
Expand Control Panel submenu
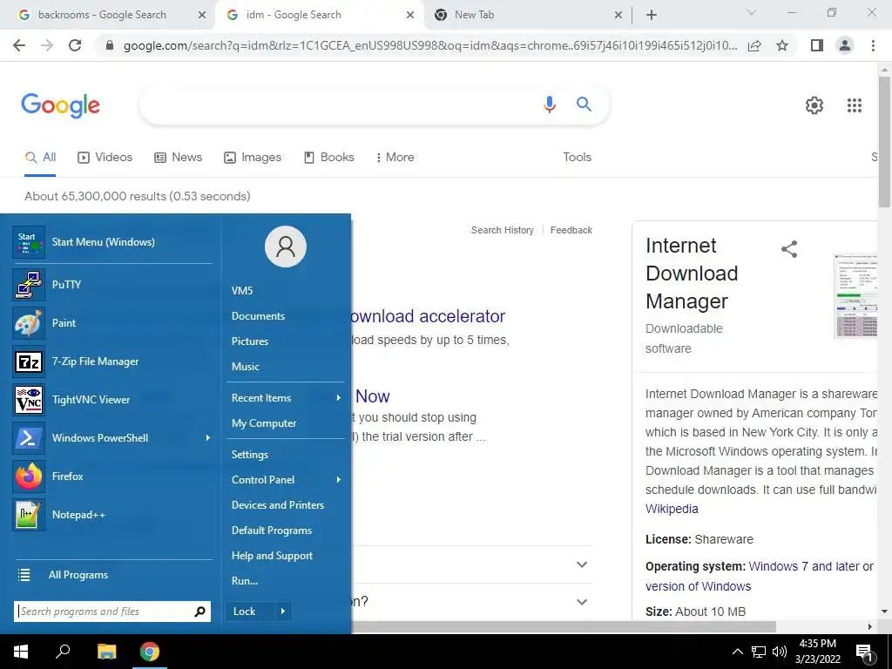point(339,480)
